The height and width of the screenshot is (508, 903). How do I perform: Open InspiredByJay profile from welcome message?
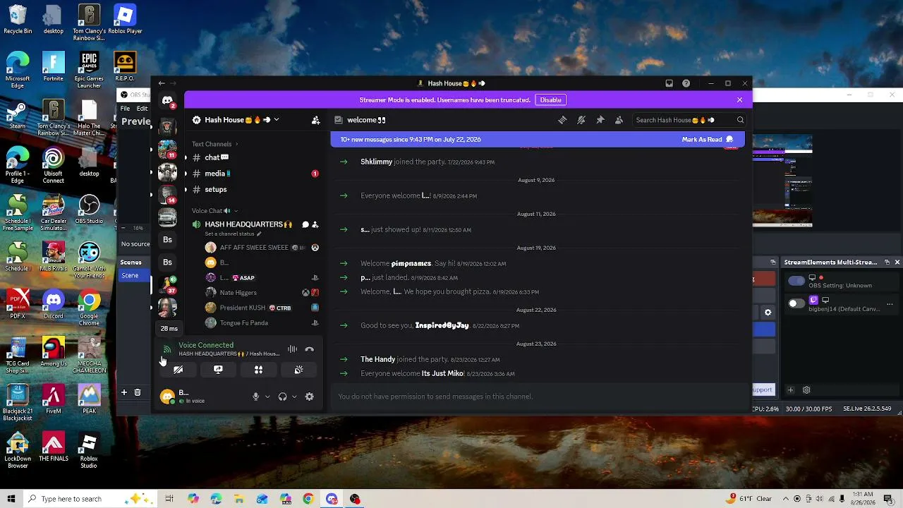tap(442, 326)
